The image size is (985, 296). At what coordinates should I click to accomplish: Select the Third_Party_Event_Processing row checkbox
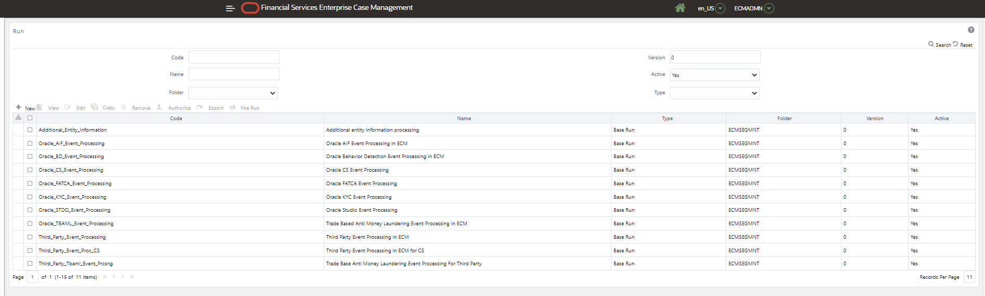click(30, 237)
